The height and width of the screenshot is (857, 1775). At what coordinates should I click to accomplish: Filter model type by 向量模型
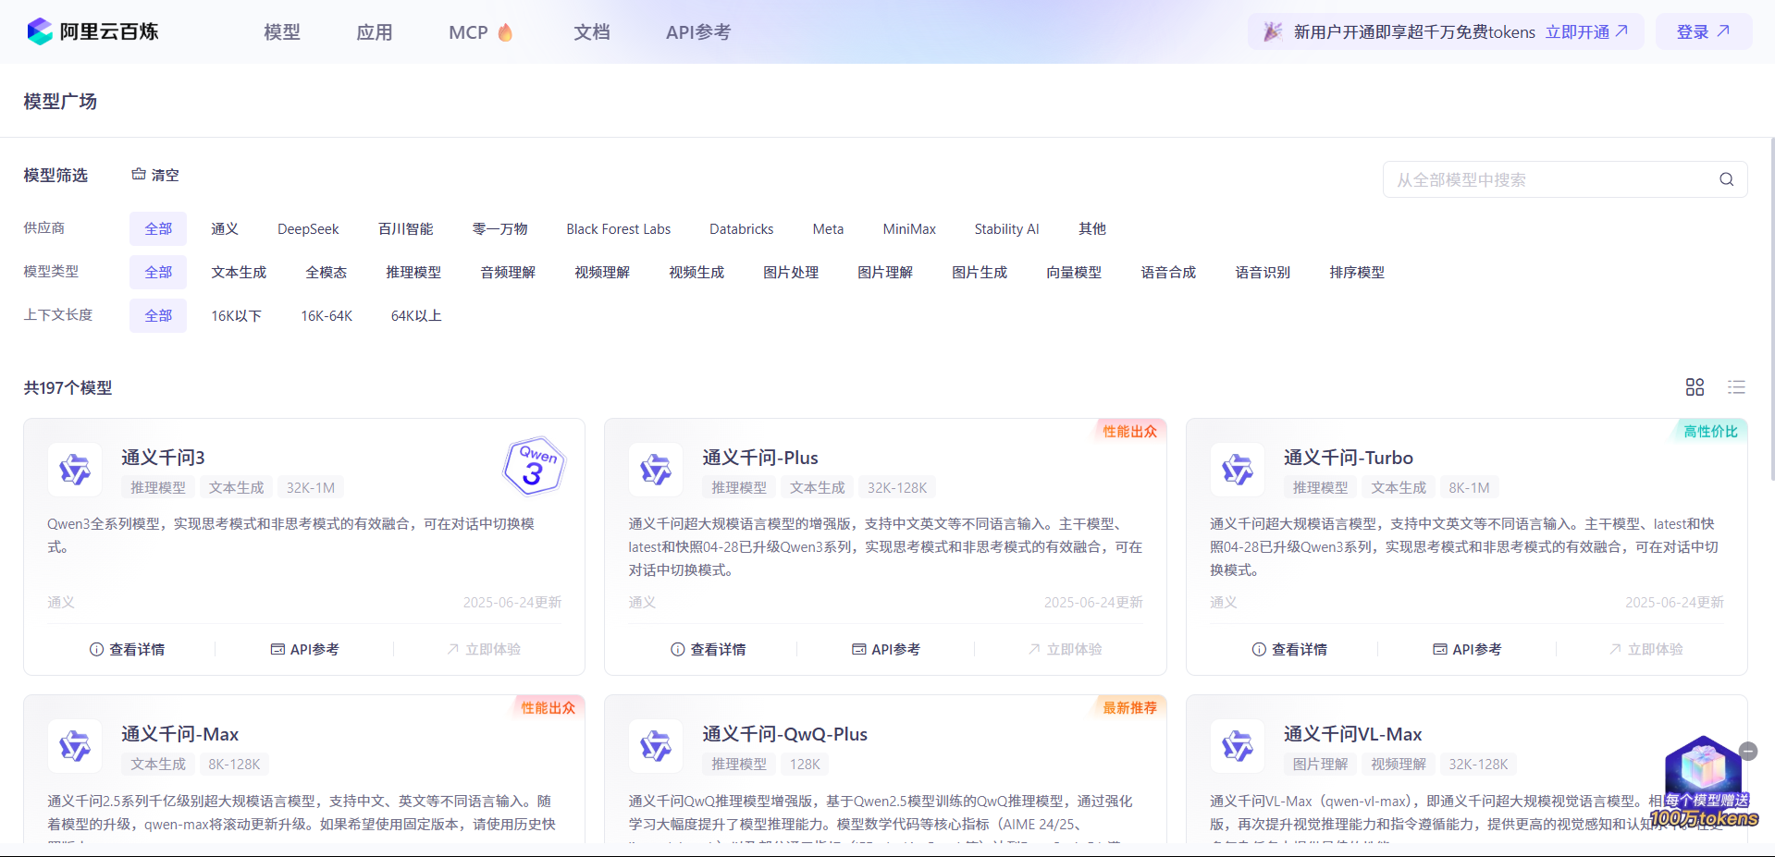[x=1074, y=272]
